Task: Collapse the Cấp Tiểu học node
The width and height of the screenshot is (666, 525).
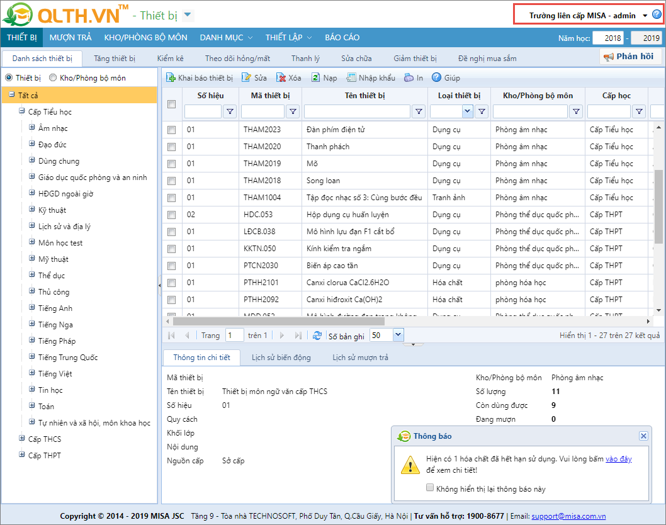Action: (x=21, y=111)
